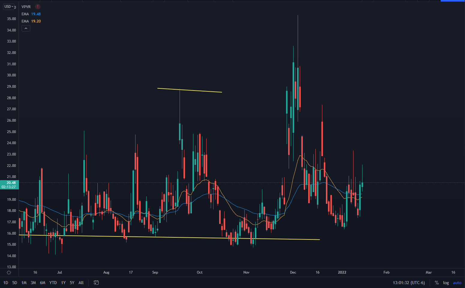Click the 30.00 price axis label

click(x=11, y=75)
